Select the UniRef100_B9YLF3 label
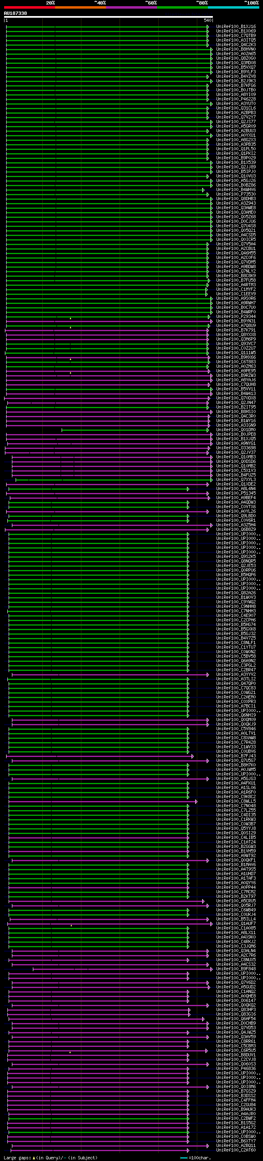263x1161 pixels. [236, 72]
